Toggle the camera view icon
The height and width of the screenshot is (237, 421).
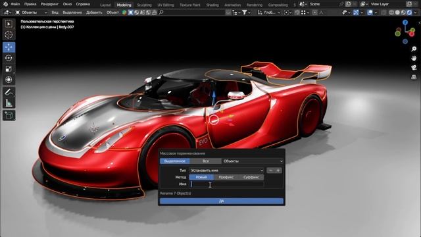(414, 67)
